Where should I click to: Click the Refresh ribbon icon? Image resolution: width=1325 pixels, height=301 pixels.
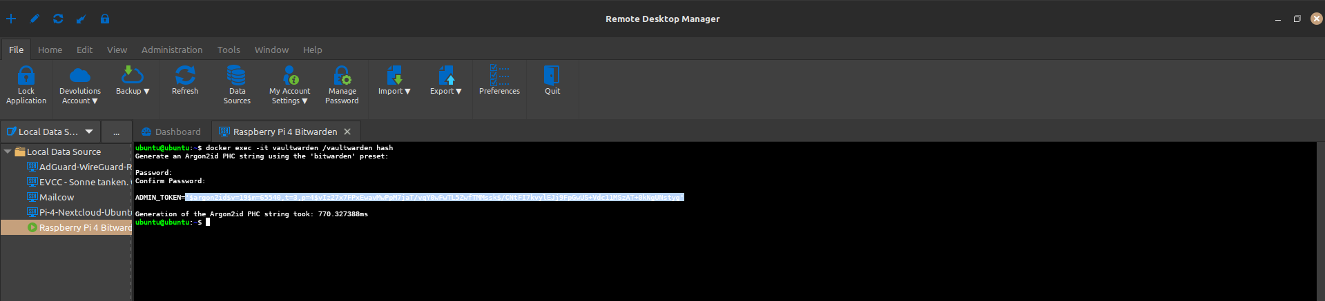[x=185, y=76]
